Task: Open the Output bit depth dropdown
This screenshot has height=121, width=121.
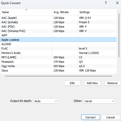Action: point(46,101)
